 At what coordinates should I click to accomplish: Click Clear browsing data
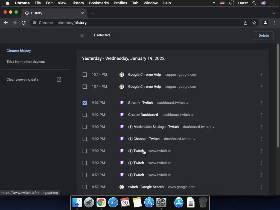22,80
